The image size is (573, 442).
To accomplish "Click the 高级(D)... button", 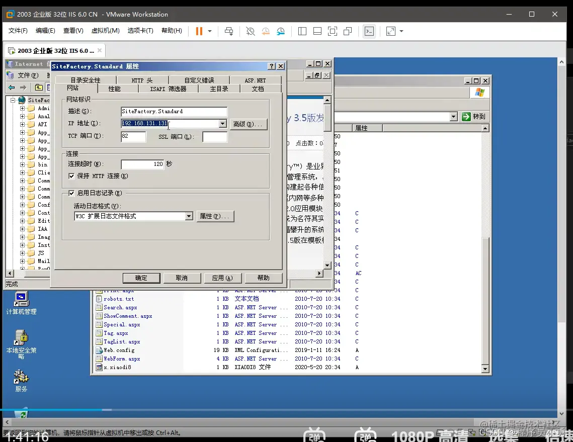I will click(x=248, y=124).
